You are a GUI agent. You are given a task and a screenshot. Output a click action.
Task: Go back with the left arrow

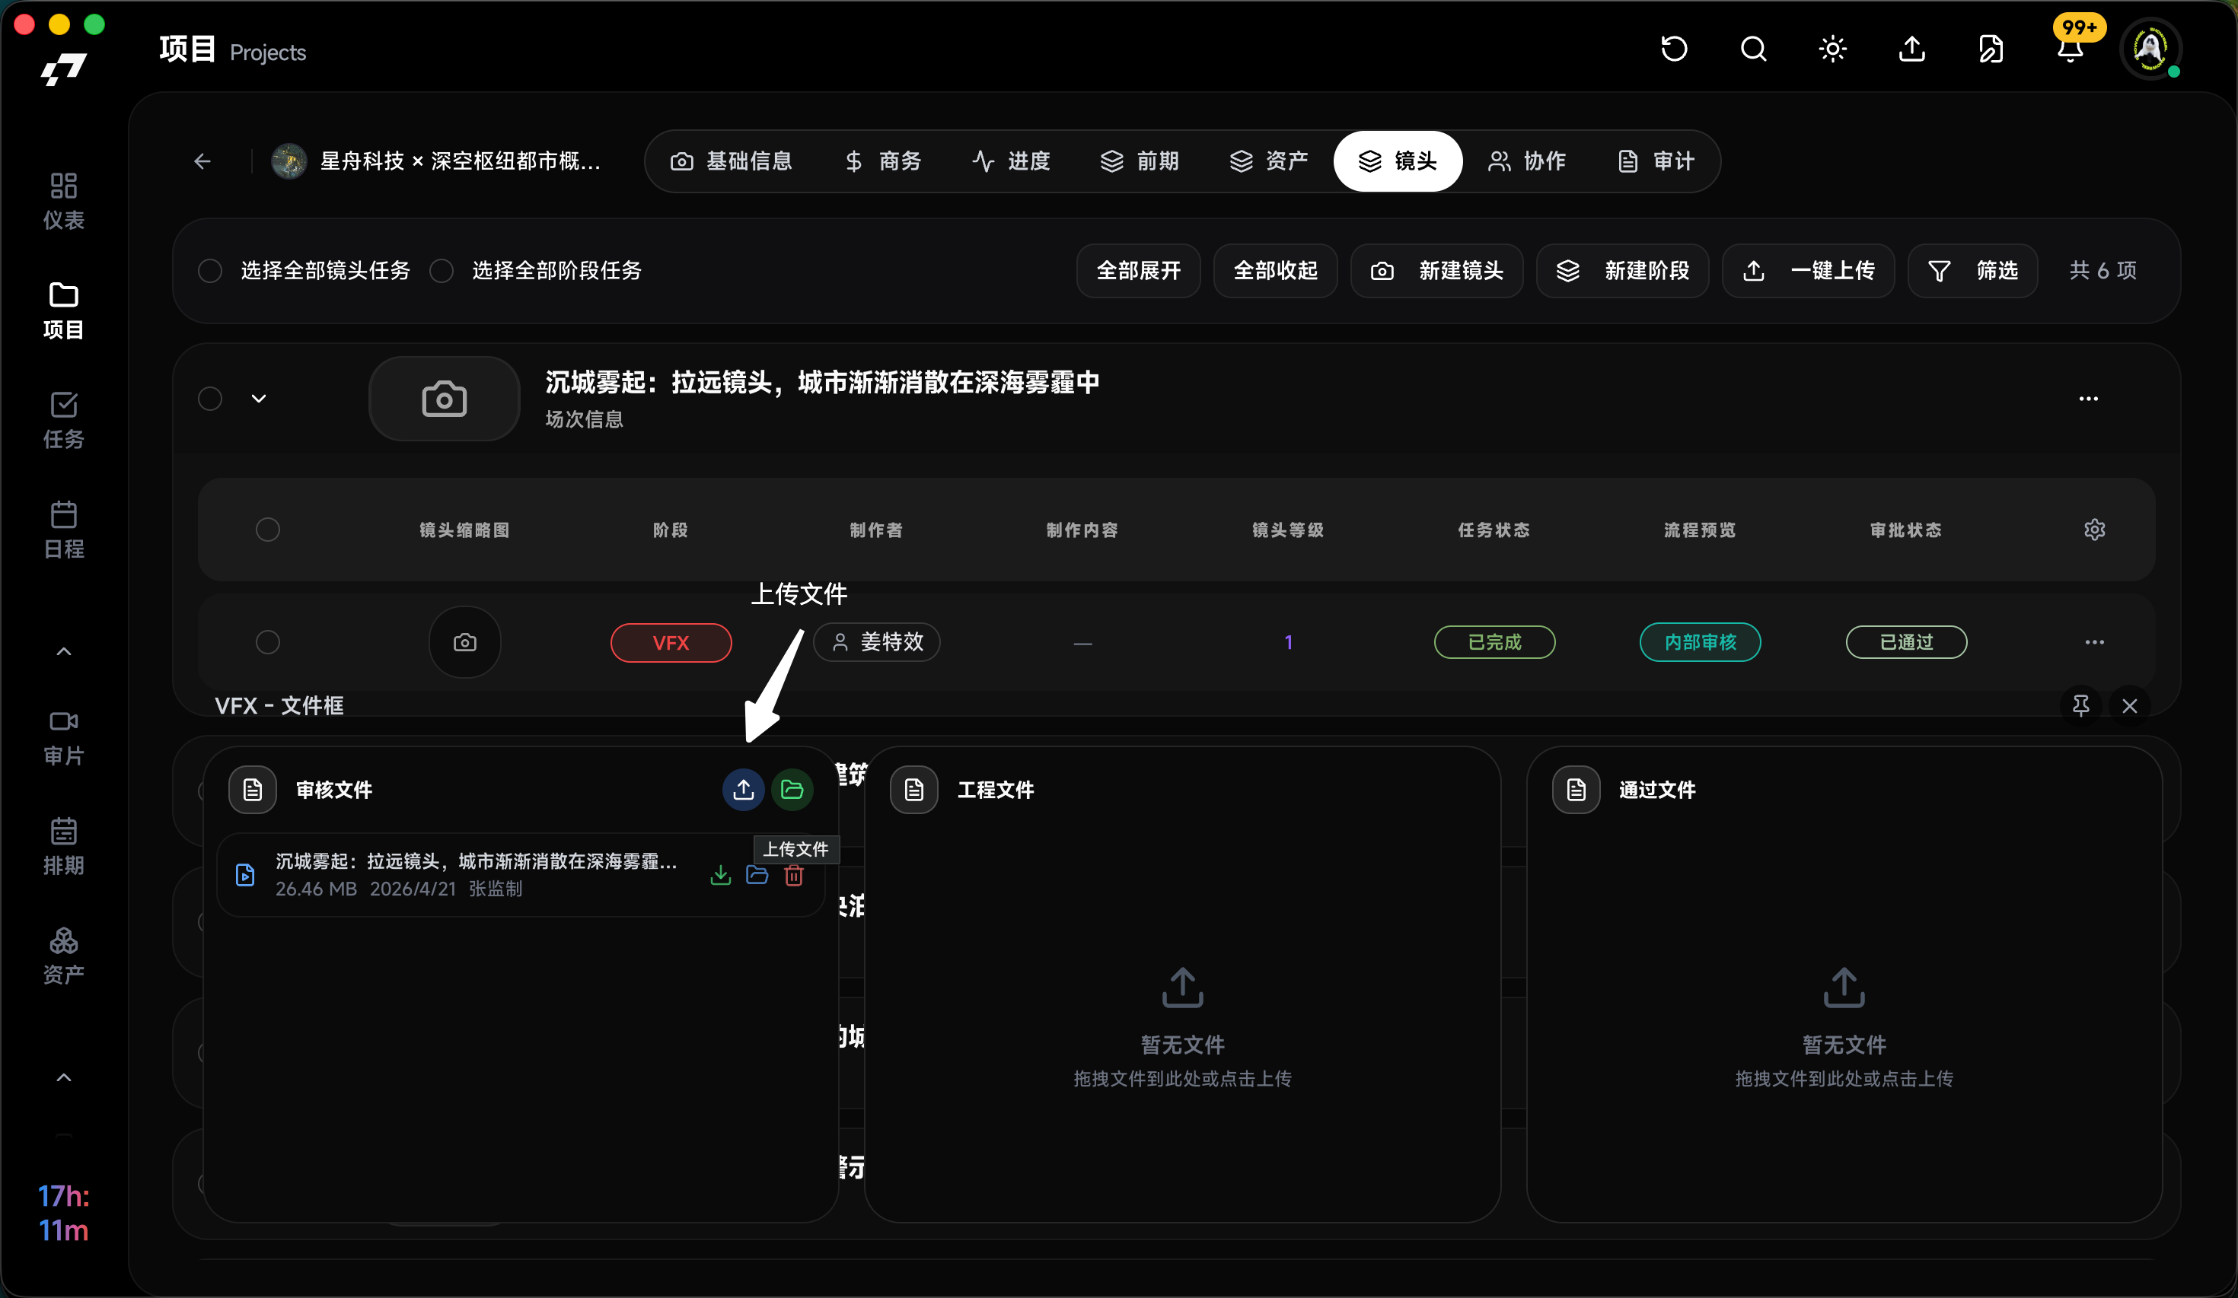point(202,161)
